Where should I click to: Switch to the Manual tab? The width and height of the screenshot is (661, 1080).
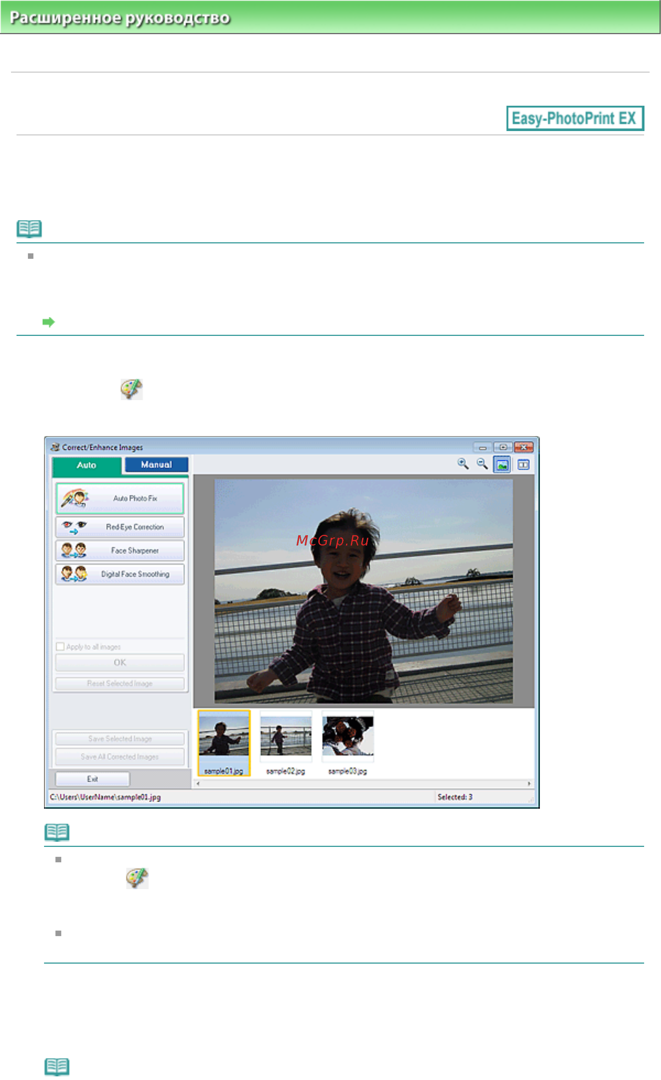pos(156,465)
